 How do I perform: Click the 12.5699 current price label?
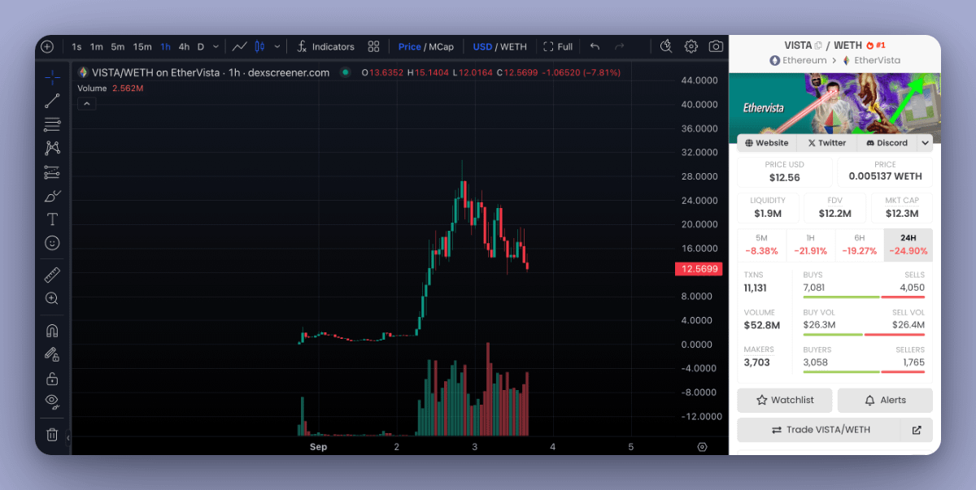[x=699, y=269]
